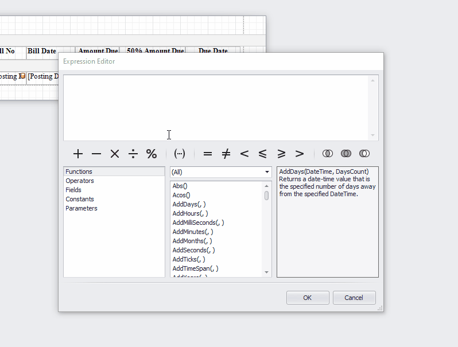The height and width of the screenshot is (347, 458).
Task: Insert the logical NOT operator icon
Action: tap(364, 154)
